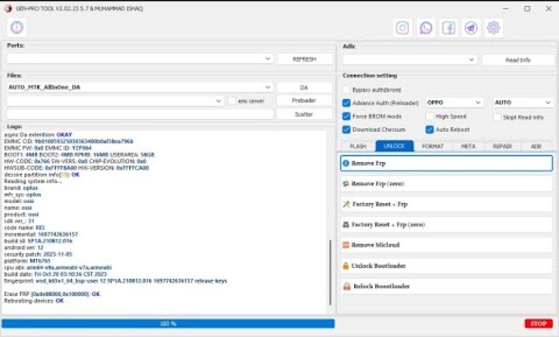Click the red STOP button
Screen dimensions: 559x337
(538, 323)
